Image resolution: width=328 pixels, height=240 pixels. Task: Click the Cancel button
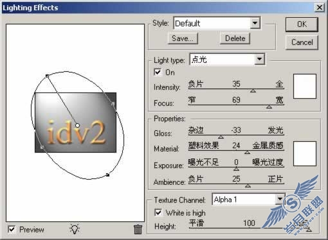(302, 42)
